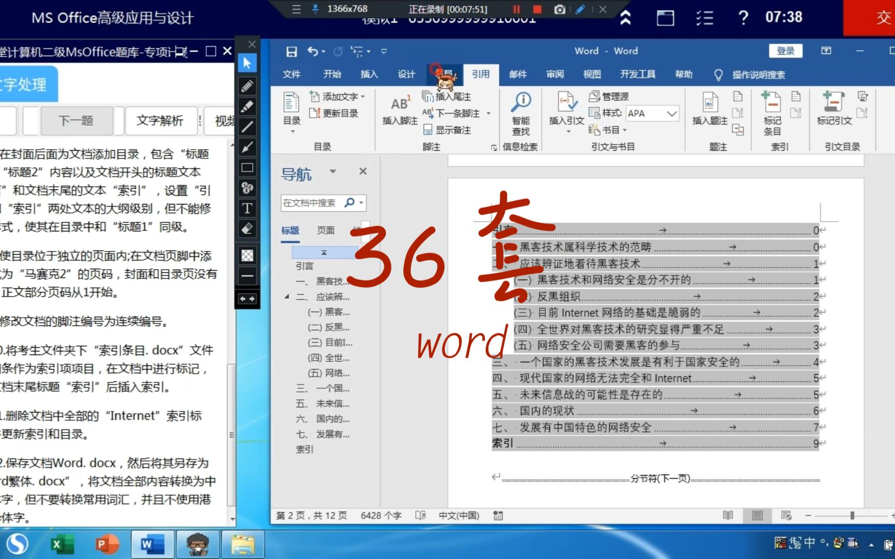Click 更新目录 Update Table button
The width and height of the screenshot is (895, 559).
[x=334, y=113]
